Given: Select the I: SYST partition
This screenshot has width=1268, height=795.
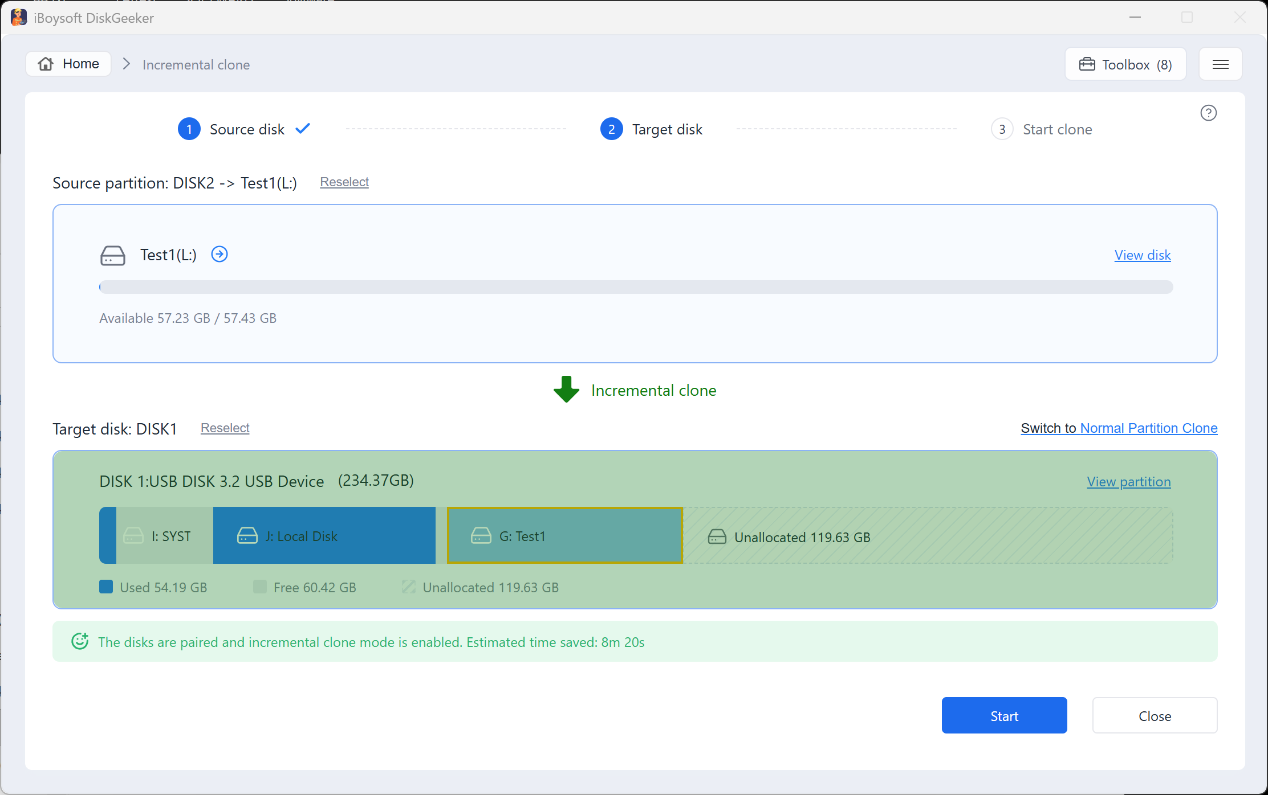Looking at the screenshot, I should (156, 535).
